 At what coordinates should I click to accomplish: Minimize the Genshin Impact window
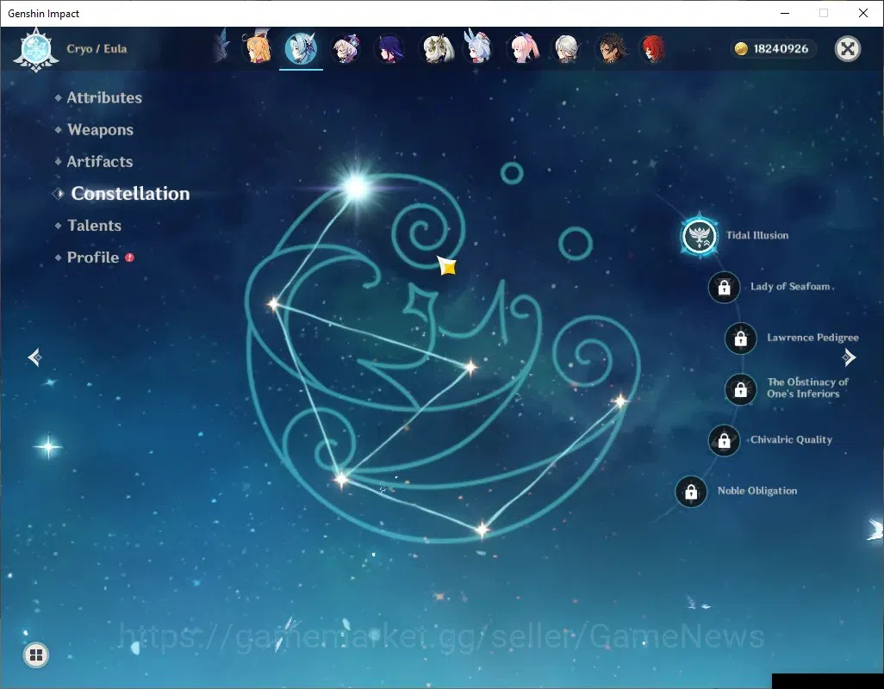785,13
